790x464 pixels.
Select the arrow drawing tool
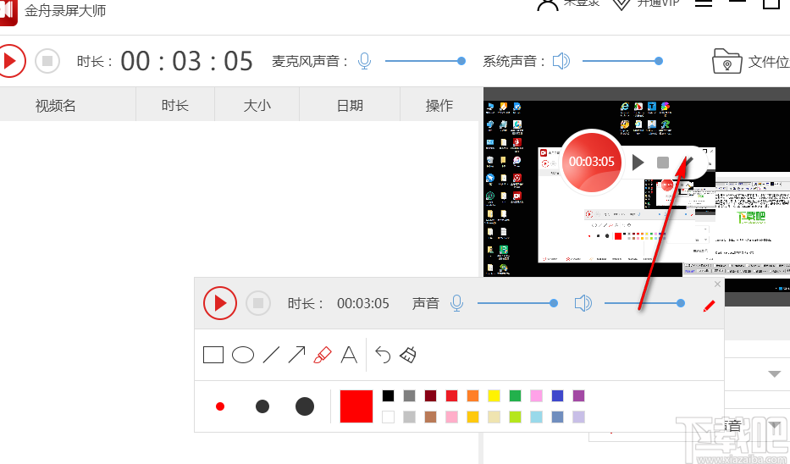(x=296, y=355)
